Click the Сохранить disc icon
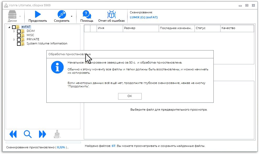Image resolution: width=259 pixels, height=154 pixels. point(62,14)
